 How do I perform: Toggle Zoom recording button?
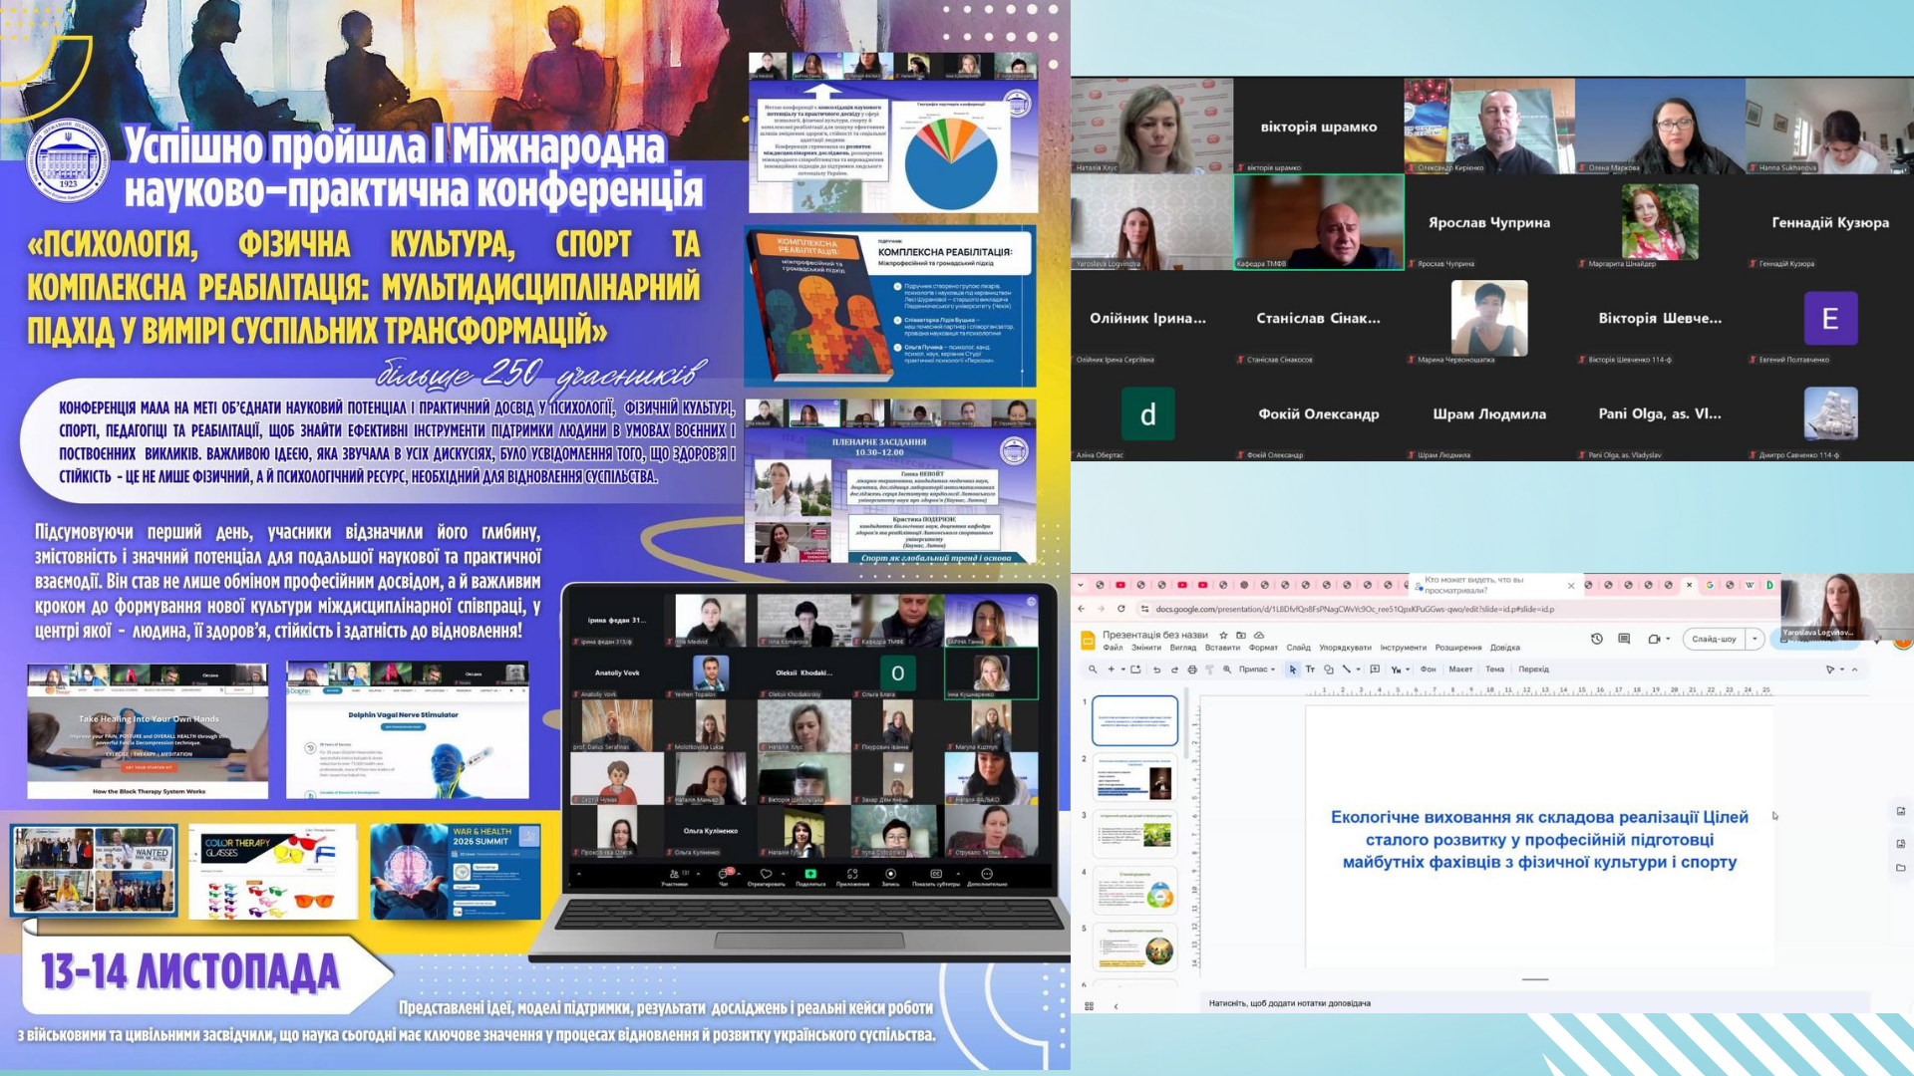click(x=890, y=875)
